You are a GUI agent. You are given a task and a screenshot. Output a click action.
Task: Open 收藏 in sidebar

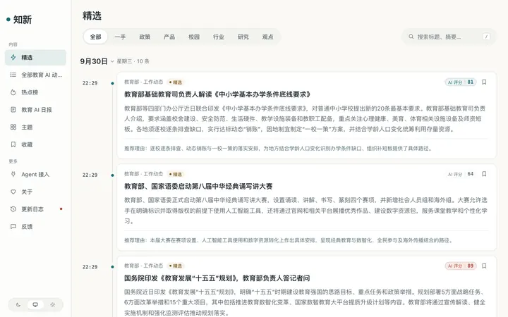[36, 144]
